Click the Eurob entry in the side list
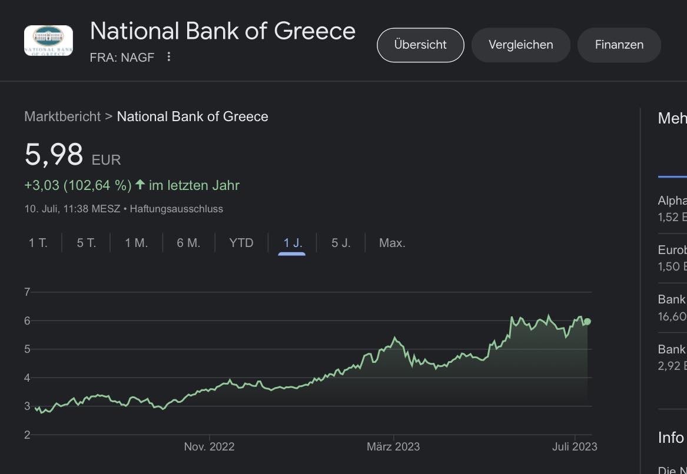 672,258
